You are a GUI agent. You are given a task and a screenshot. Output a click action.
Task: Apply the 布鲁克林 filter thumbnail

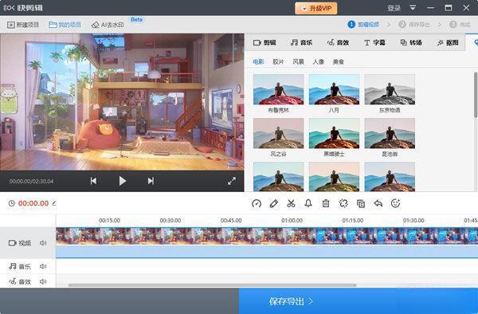[x=278, y=89]
